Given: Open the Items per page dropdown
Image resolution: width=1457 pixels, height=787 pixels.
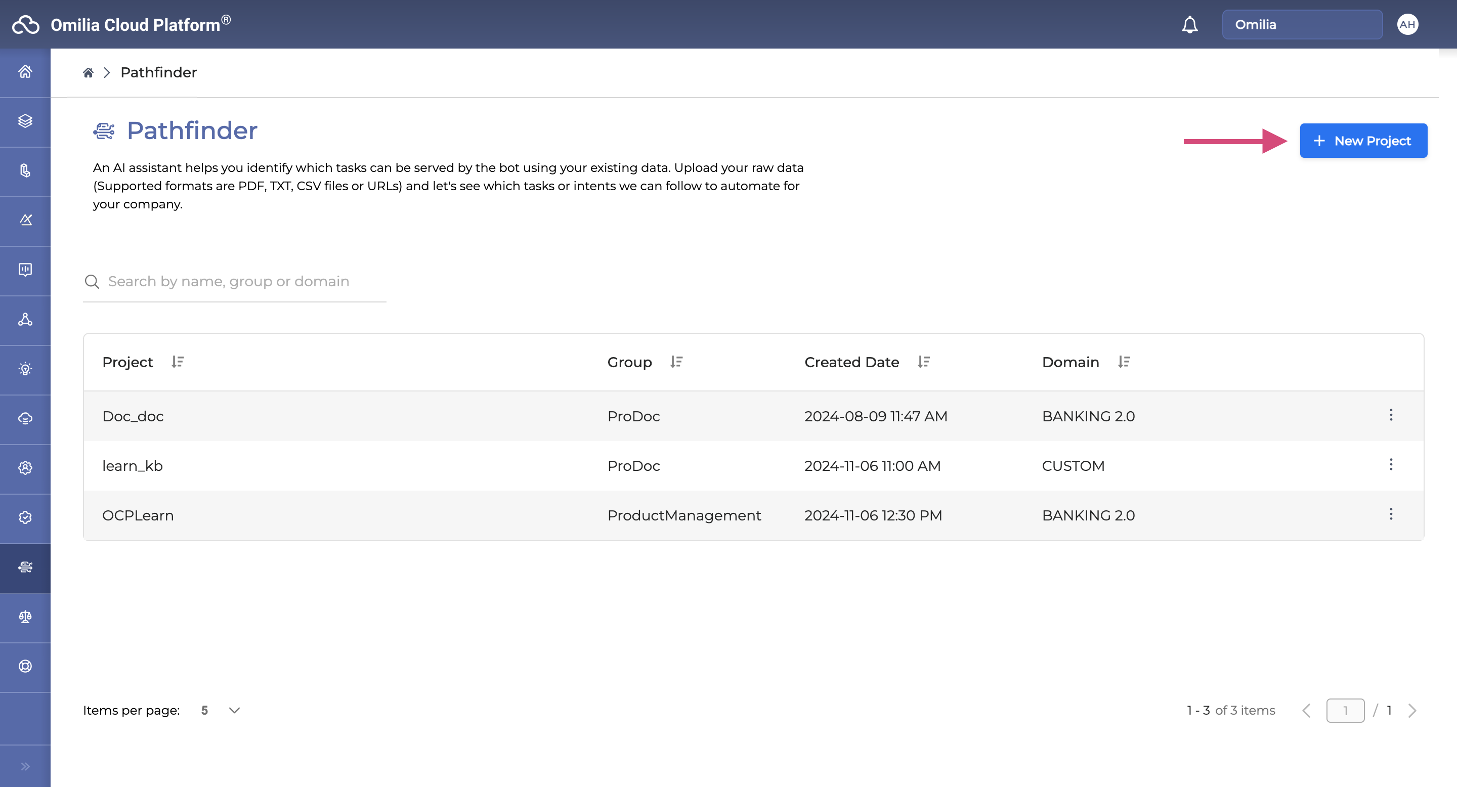Looking at the screenshot, I should coord(234,710).
